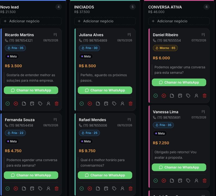The width and height of the screenshot is (216, 196).
Task: Click Novo lead column count badge 4
Action: tap(58, 7)
